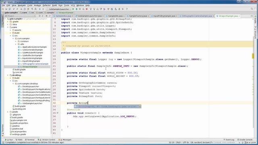Collapse the com.sampler package node

tap(13, 39)
